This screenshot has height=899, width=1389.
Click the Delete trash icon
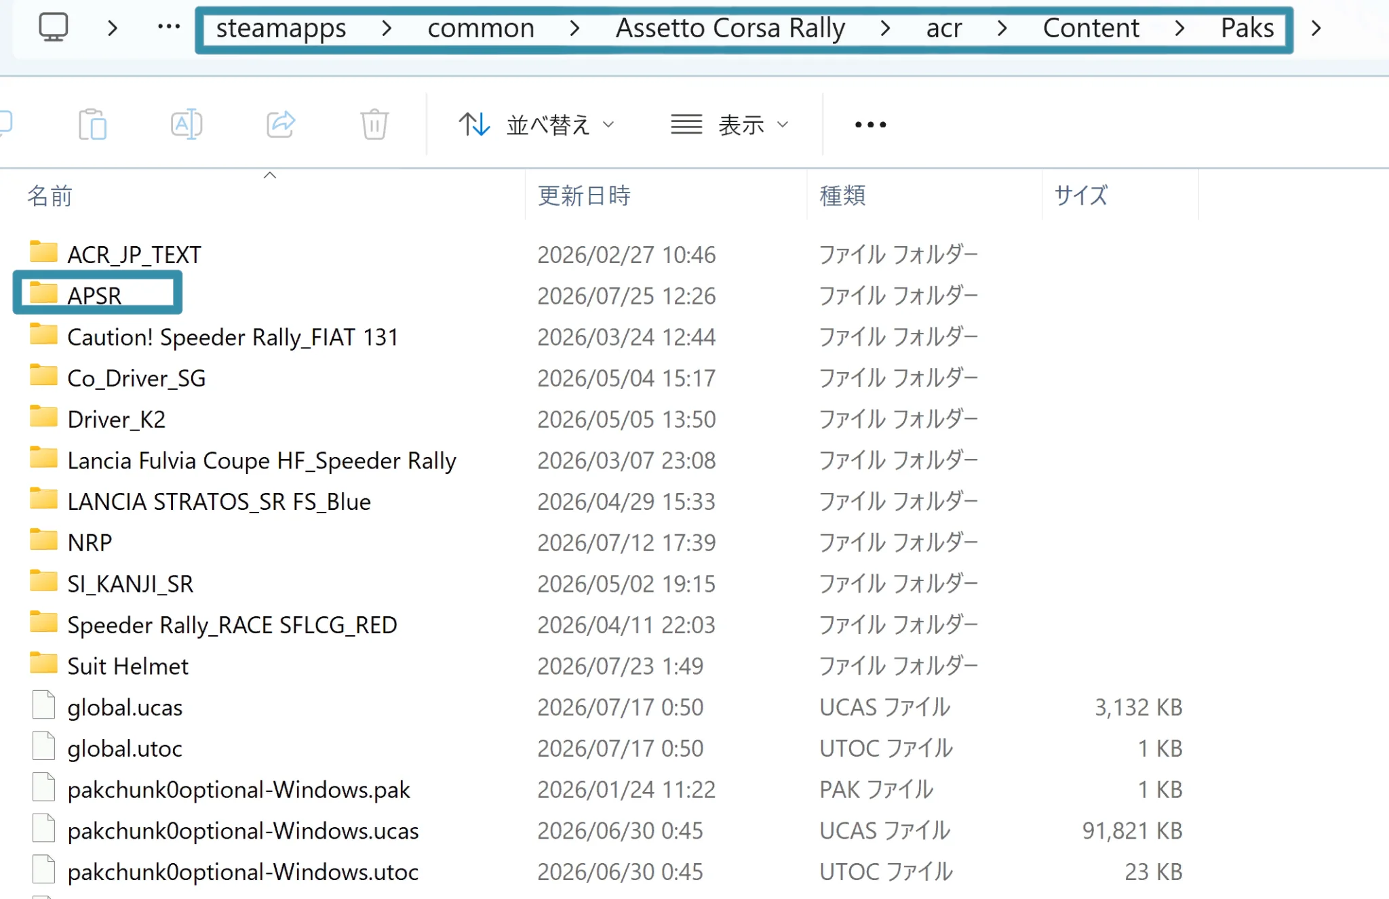point(374,124)
